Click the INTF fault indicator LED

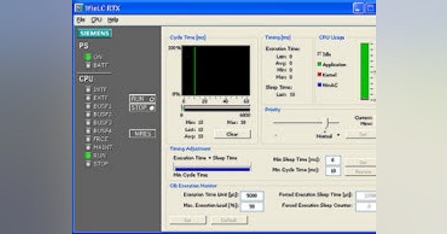click(88, 90)
